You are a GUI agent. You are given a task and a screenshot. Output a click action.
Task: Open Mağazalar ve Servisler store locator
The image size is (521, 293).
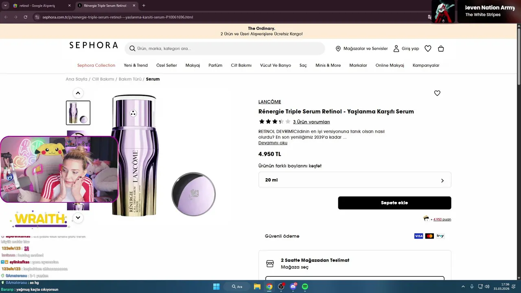click(361, 48)
